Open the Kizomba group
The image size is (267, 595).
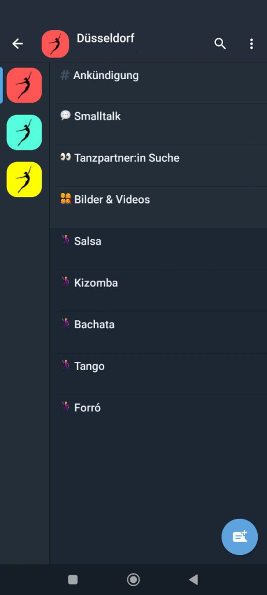[x=158, y=291]
